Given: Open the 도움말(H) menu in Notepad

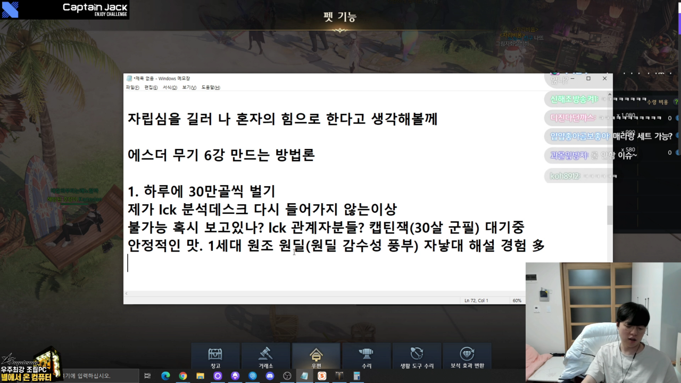Looking at the screenshot, I should pyautogui.click(x=211, y=87).
